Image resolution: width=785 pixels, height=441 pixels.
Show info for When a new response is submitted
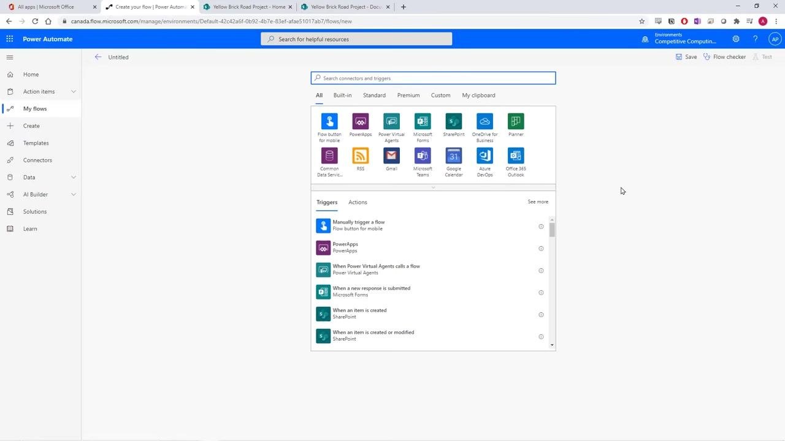(x=541, y=292)
